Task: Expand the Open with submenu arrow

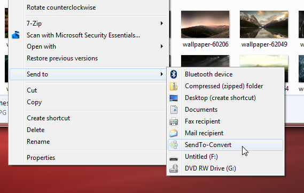Action: pyautogui.click(x=161, y=47)
